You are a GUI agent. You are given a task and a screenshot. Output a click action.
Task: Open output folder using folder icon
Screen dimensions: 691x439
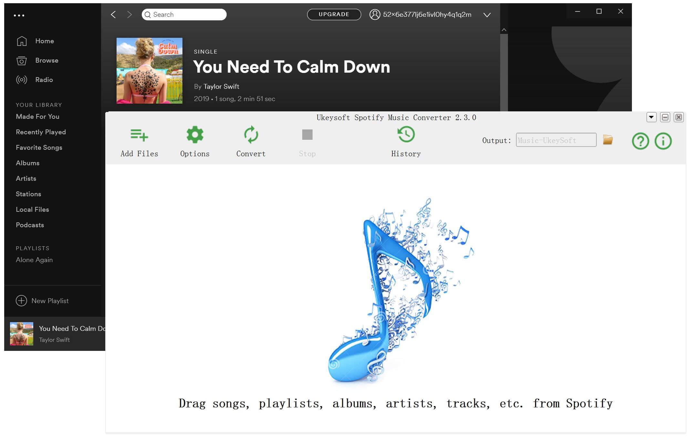pyautogui.click(x=608, y=140)
